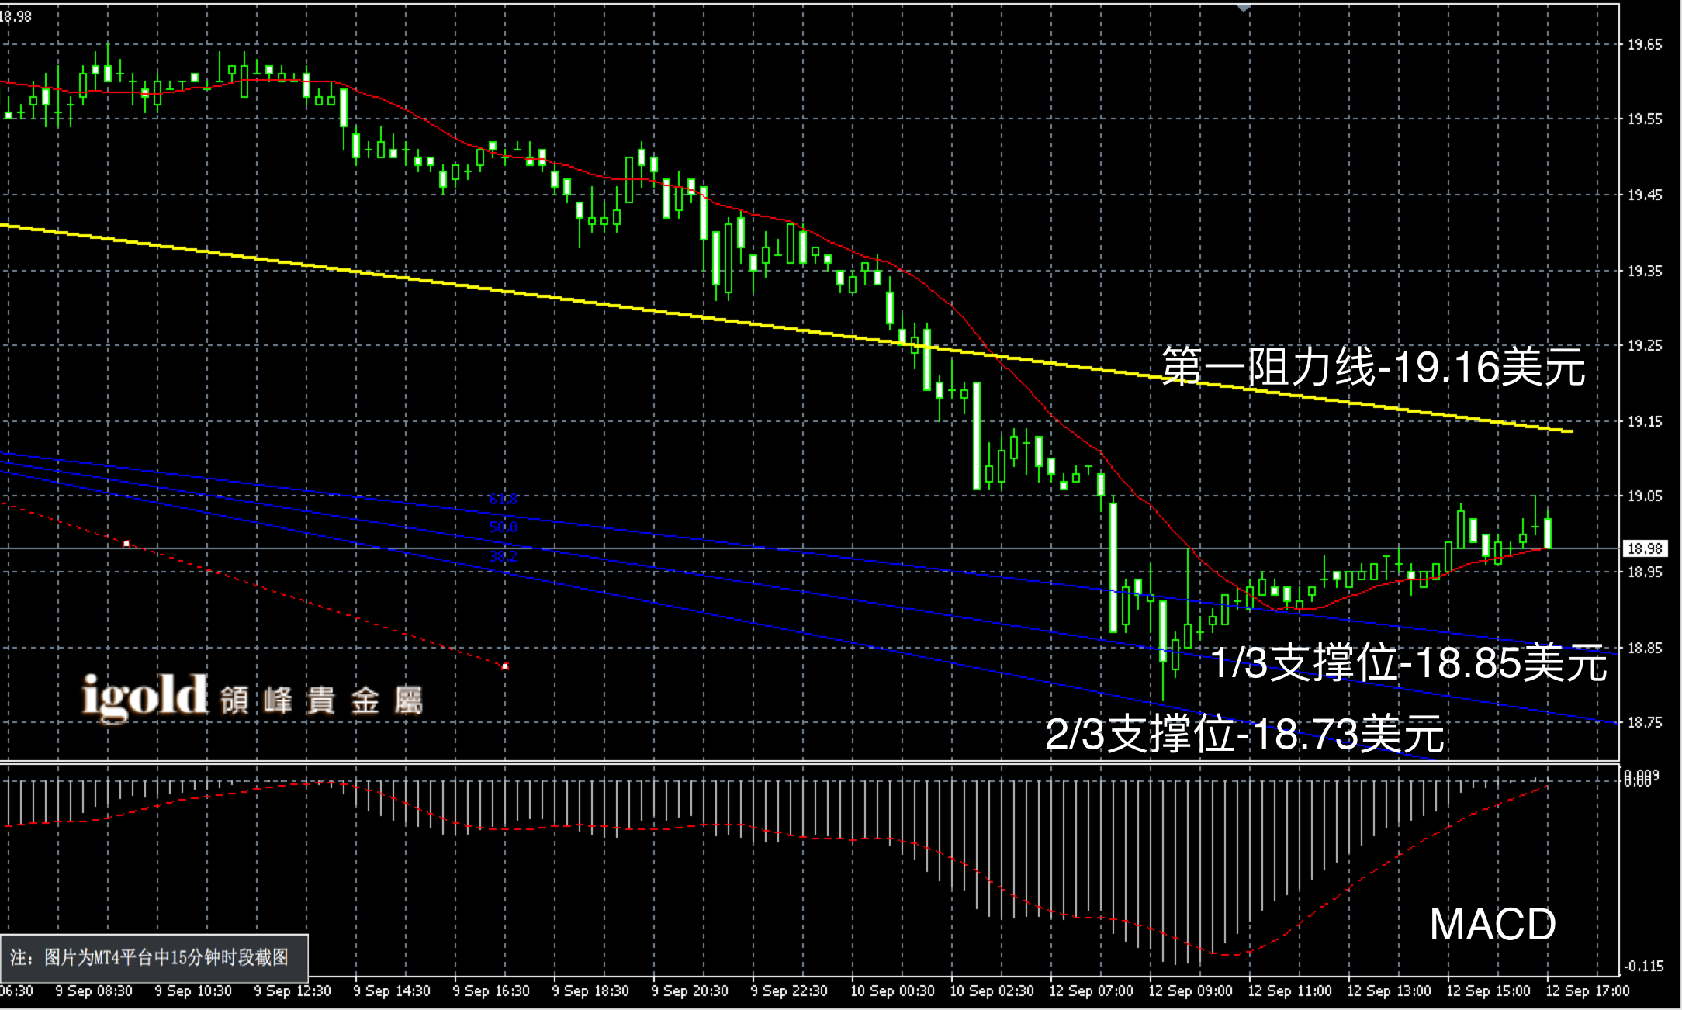Click the 12 Sep 09:00 time axis label
The height and width of the screenshot is (1010, 1682).
(1190, 991)
